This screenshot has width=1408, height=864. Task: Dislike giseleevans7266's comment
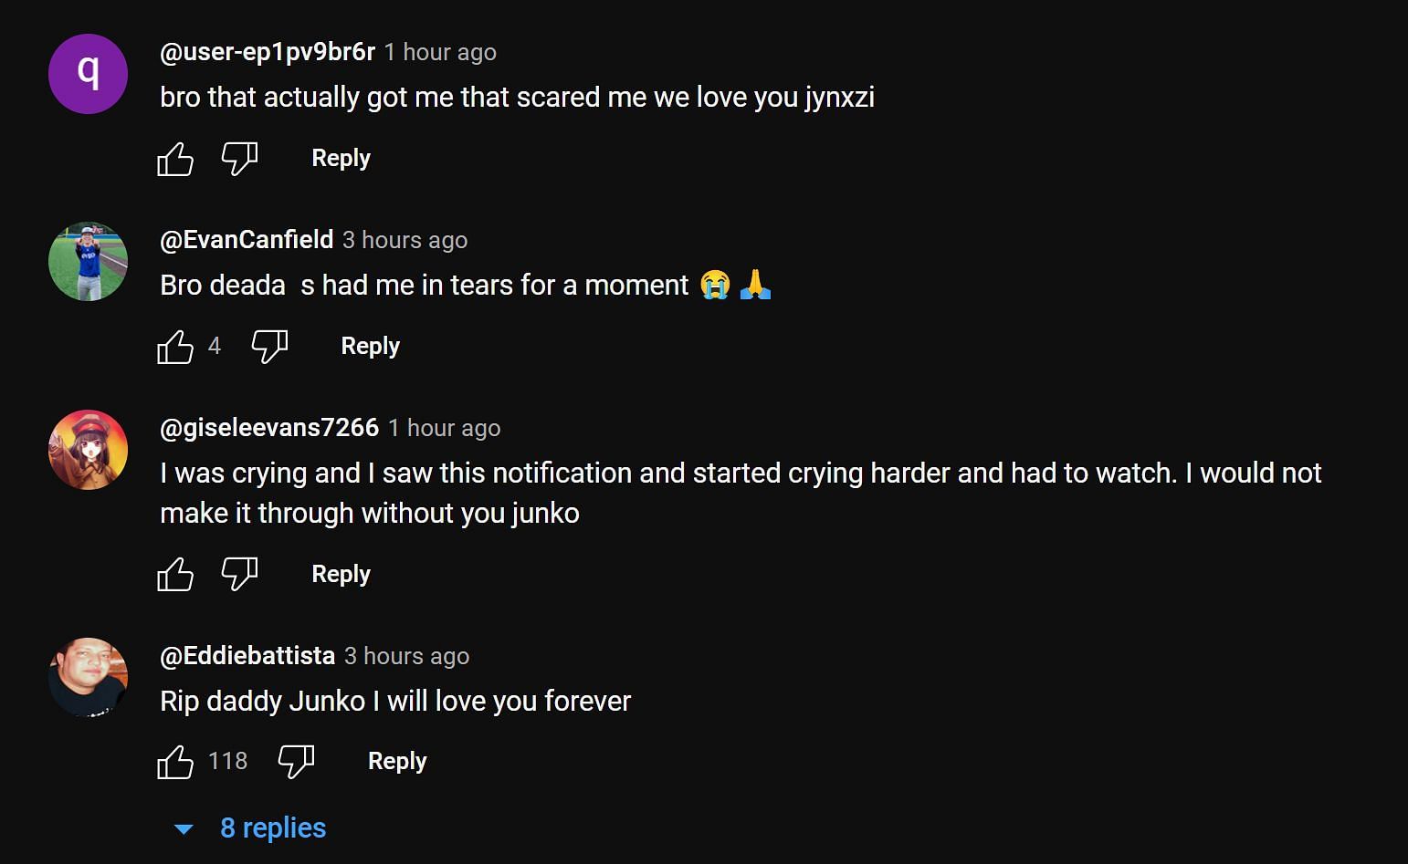pyautogui.click(x=239, y=575)
